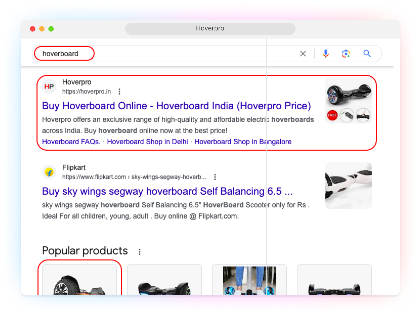Click the https://hoverpro.in URL text
Viewport: 420px width, 316px height.
[86, 91]
